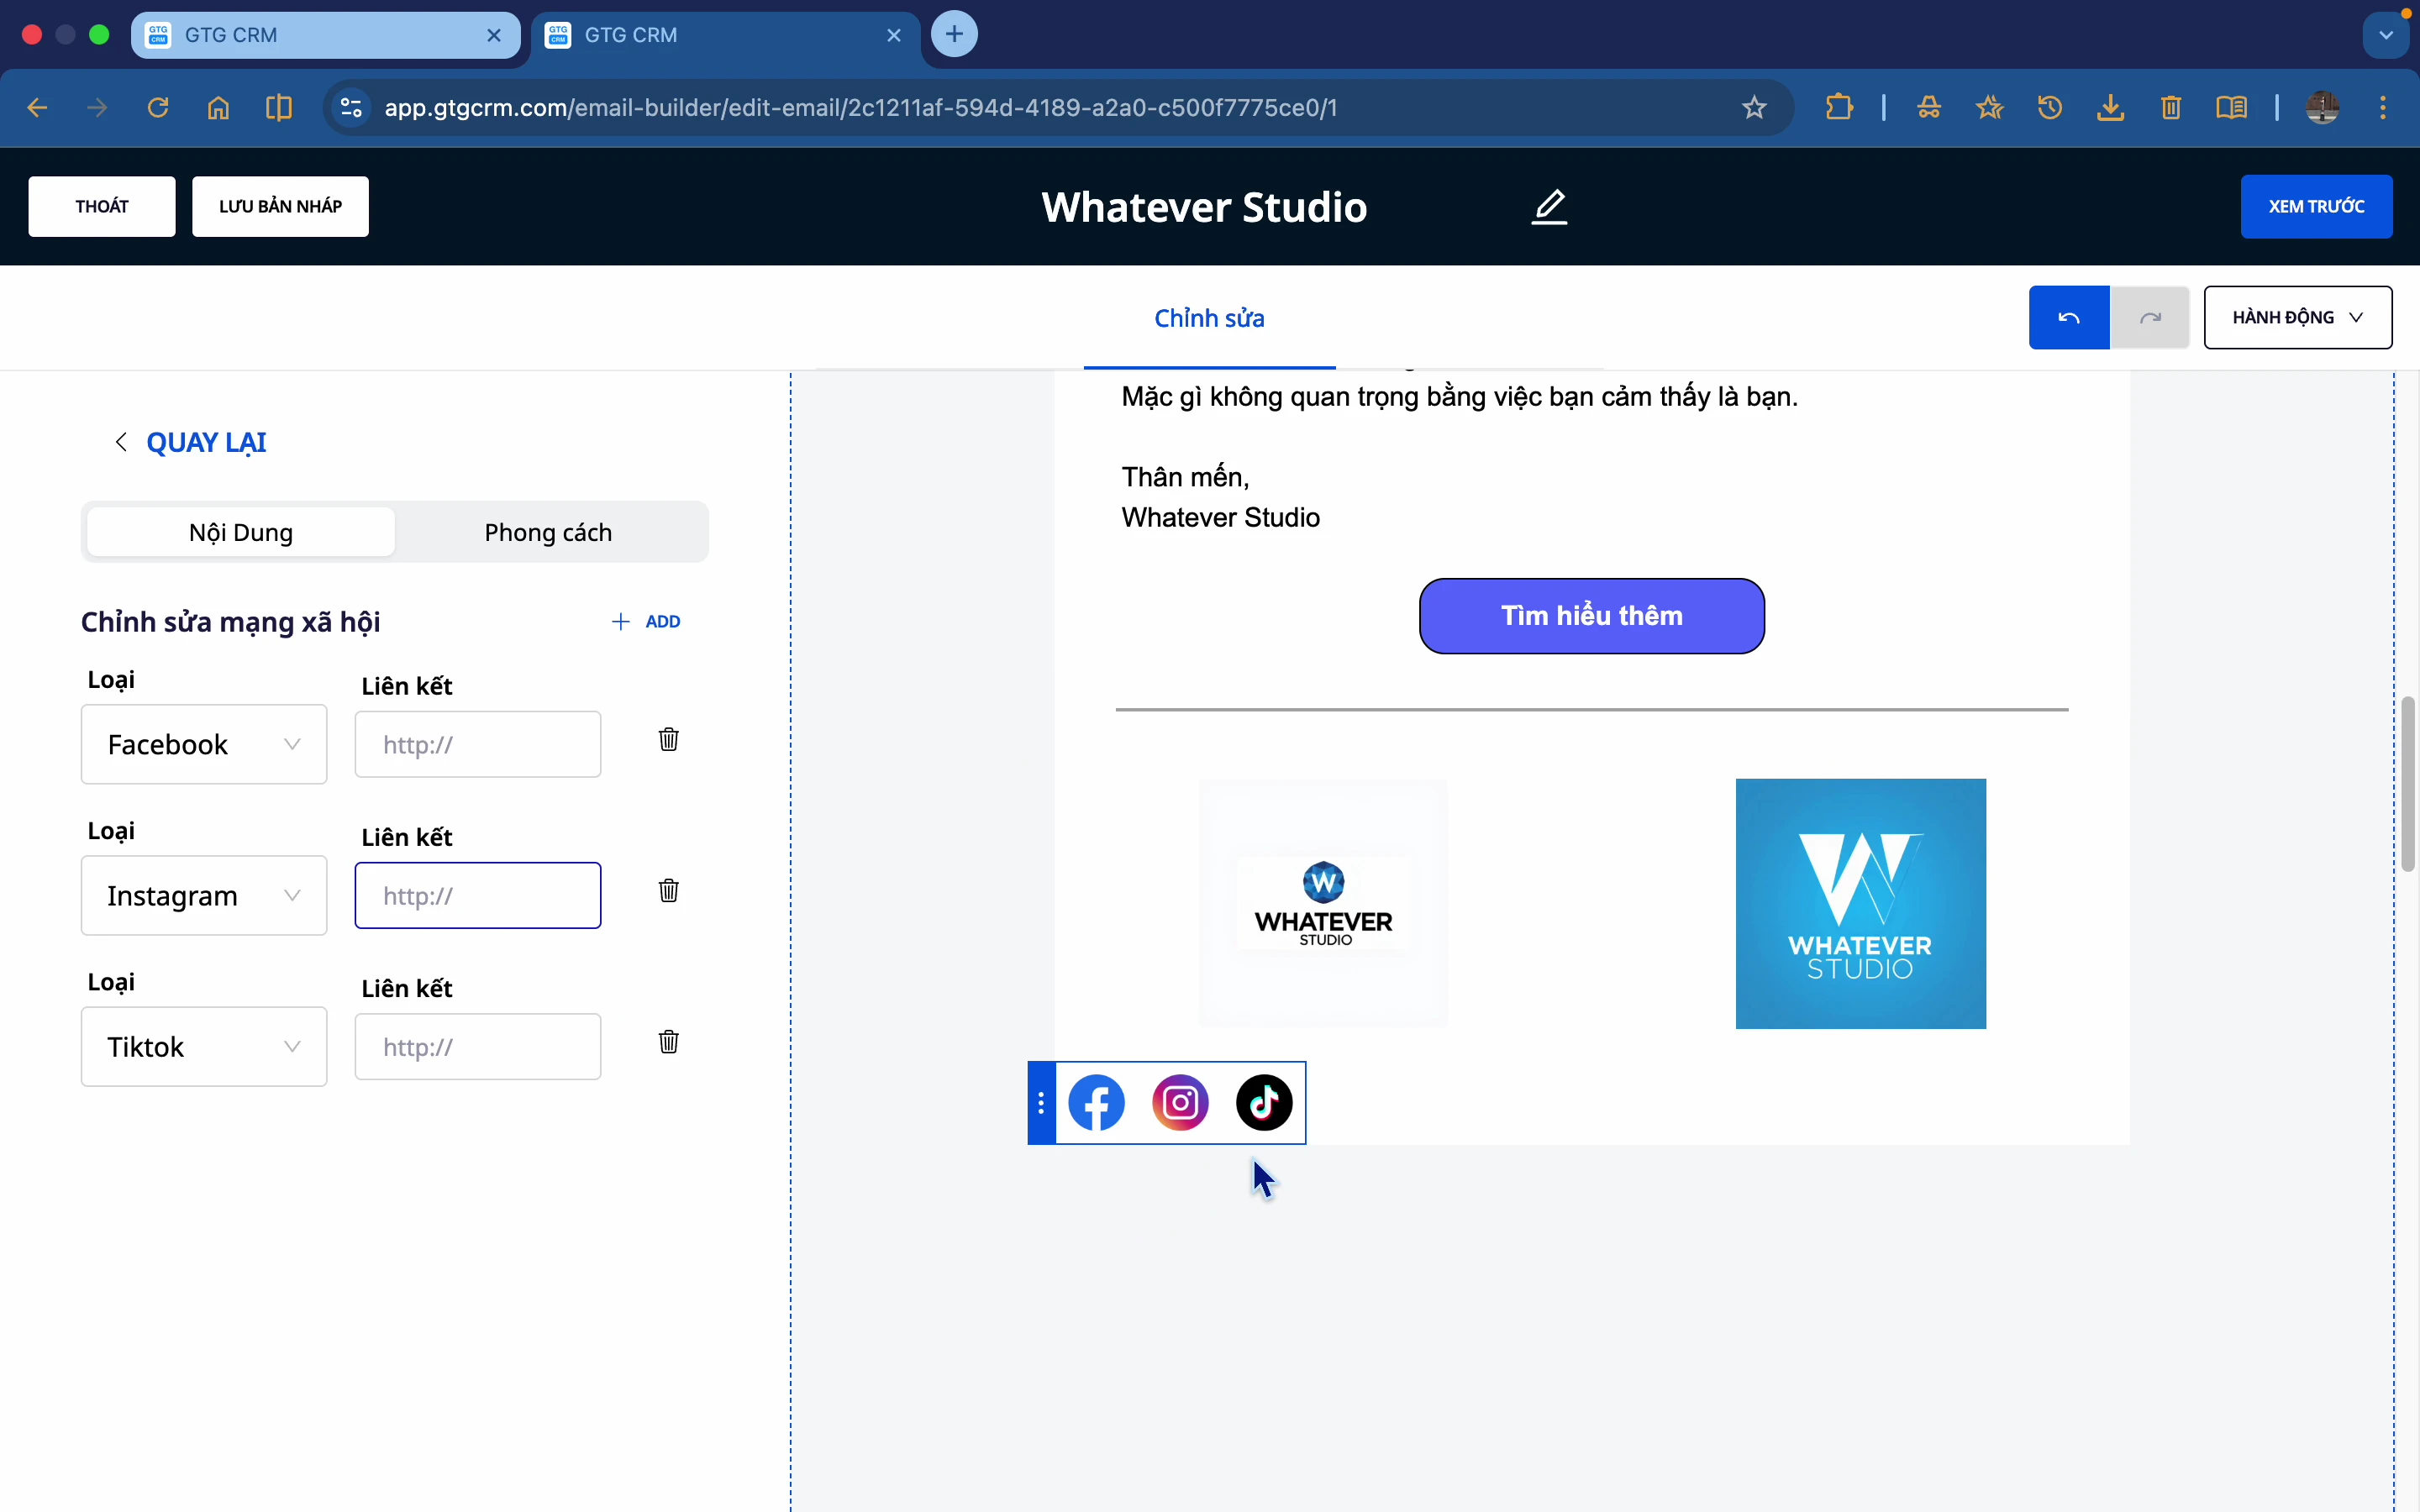Click ADD to add a social network
Image resolution: width=2420 pixels, height=1512 pixels.
[x=646, y=622]
